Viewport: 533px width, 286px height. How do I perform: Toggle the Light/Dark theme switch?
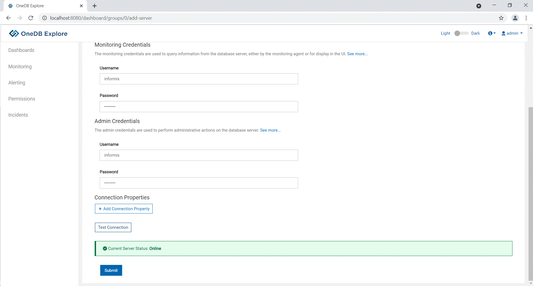pos(461,33)
